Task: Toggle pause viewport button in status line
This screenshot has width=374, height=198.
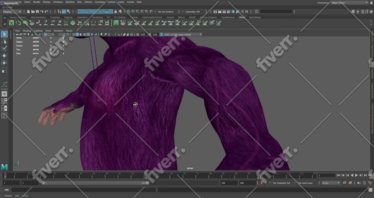Action: [246, 12]
